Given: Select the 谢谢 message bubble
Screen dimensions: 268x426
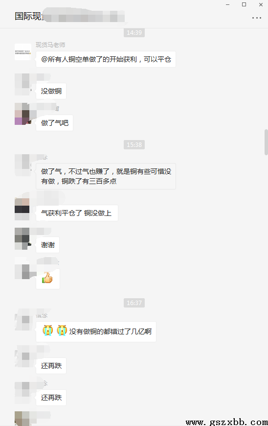Looking at the screenshot, I should tap(48, 245).
